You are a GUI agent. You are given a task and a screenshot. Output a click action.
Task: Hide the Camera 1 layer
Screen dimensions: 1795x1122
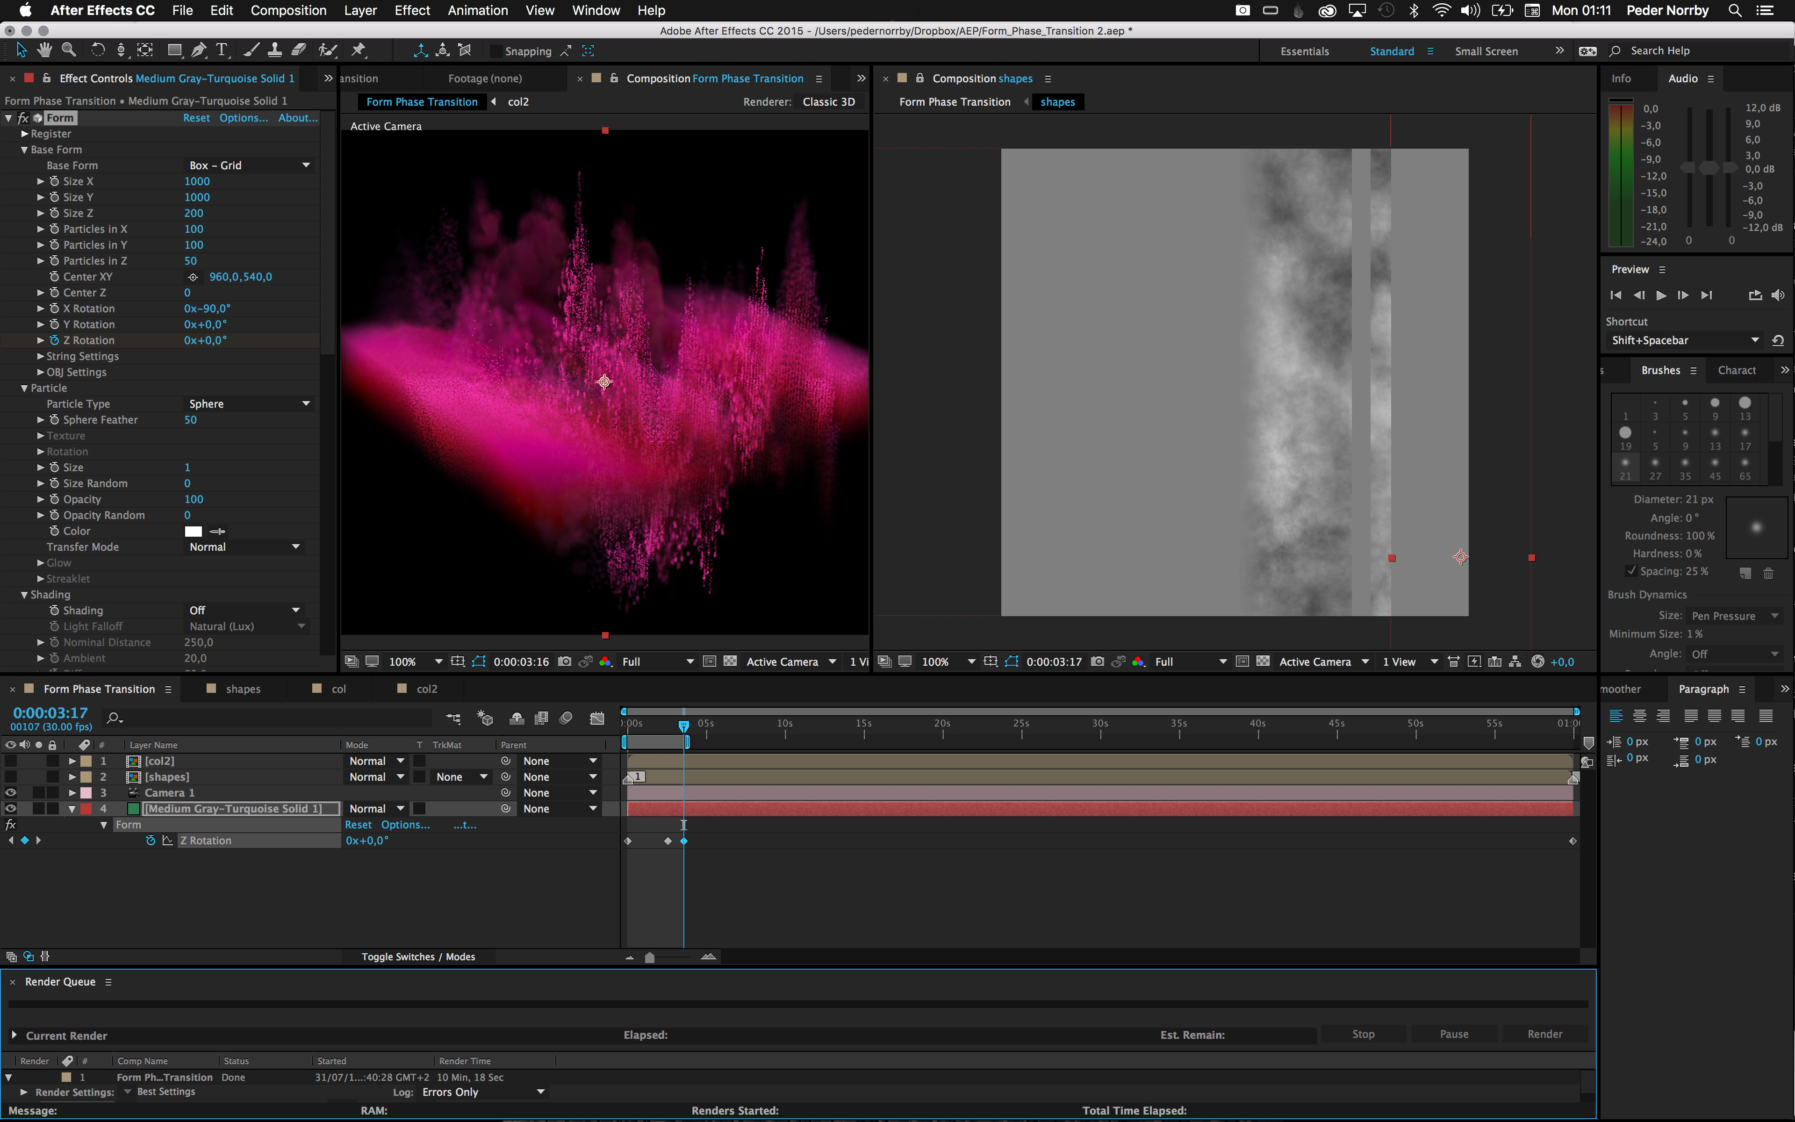point(10,792)
